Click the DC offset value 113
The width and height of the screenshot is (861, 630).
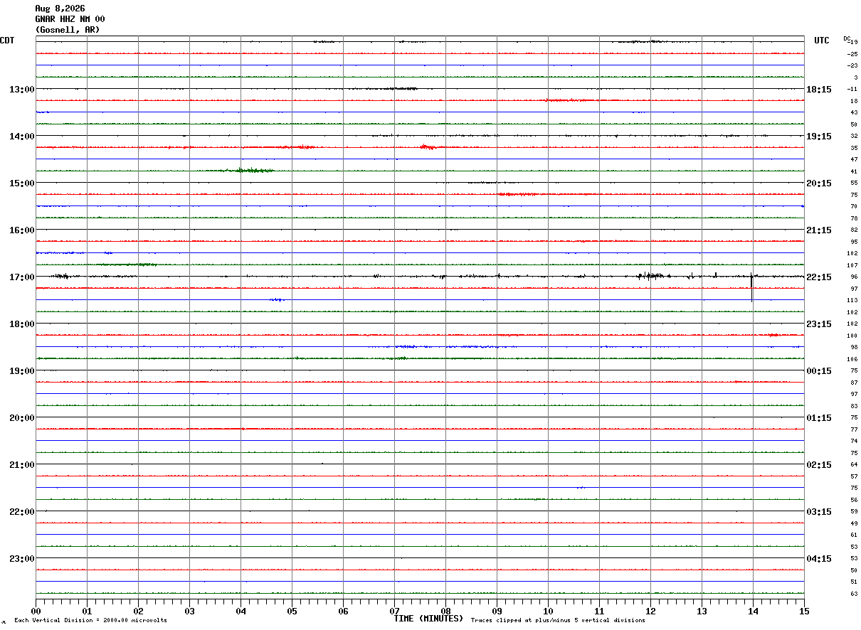[852, 300]
